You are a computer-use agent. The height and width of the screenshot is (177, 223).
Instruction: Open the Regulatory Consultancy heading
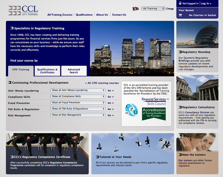tap(198, 107)
